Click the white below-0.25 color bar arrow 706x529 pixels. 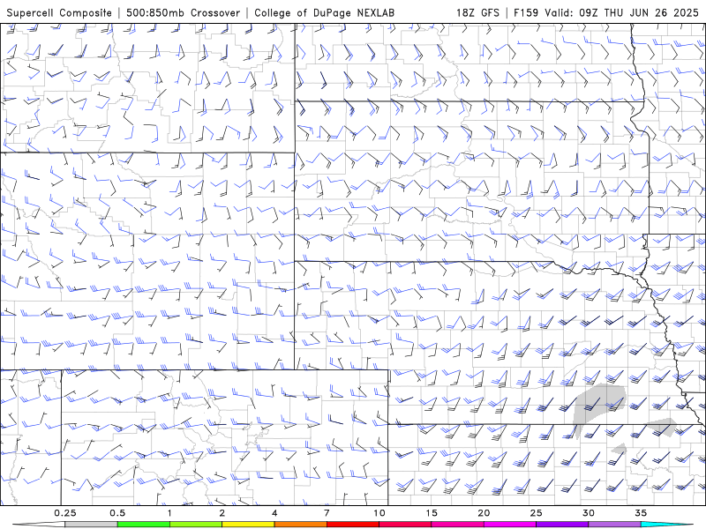(x=39, y=525)
